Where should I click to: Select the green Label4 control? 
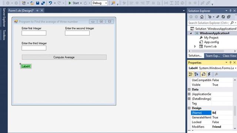pyautogui.click(x=26, y=66)
